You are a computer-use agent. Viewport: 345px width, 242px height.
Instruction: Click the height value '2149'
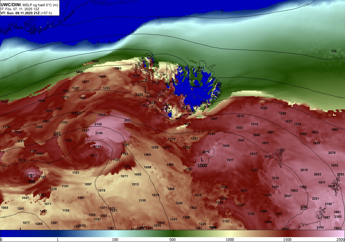[99, 133]
